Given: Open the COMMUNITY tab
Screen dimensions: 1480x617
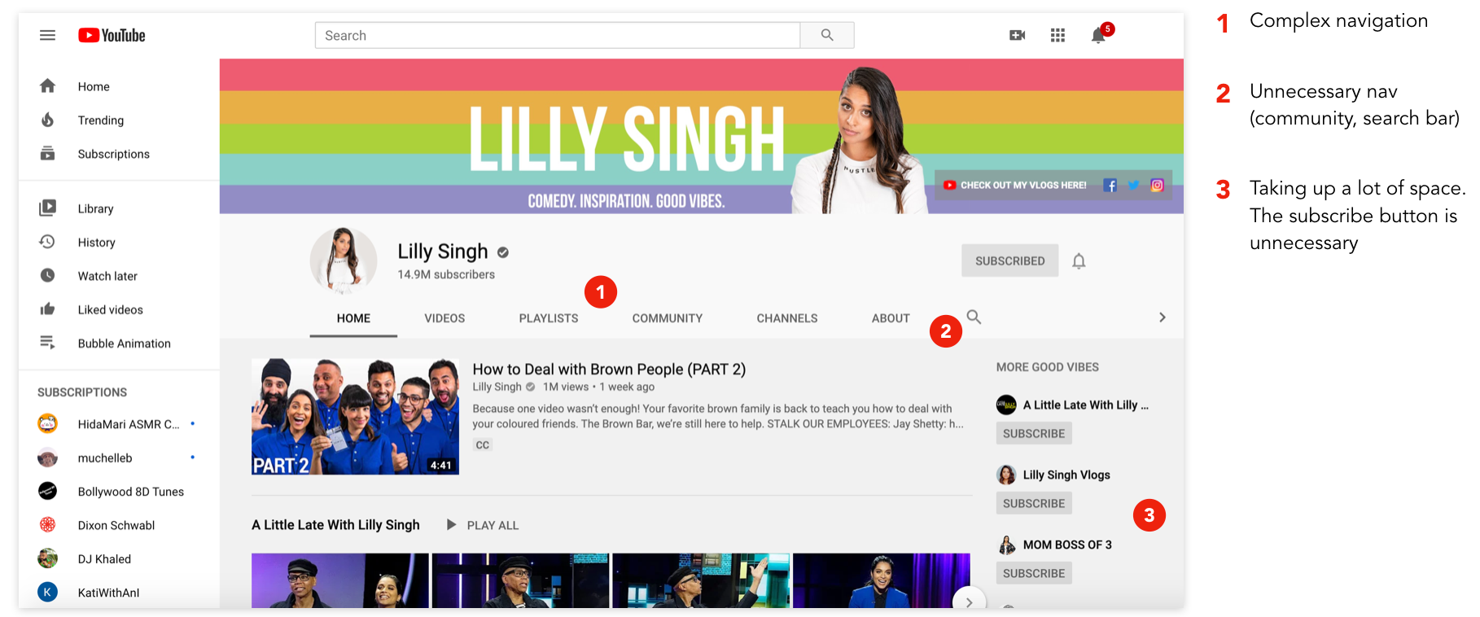Looking at the screenshot, I should (668, 318).
